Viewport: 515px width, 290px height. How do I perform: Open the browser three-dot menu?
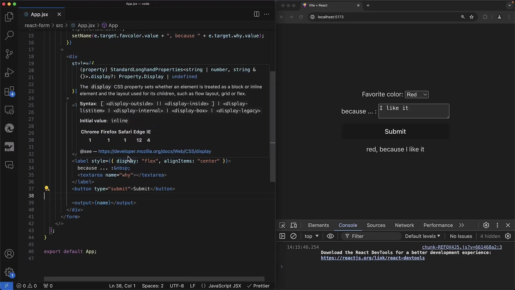[x=509, y=17]
